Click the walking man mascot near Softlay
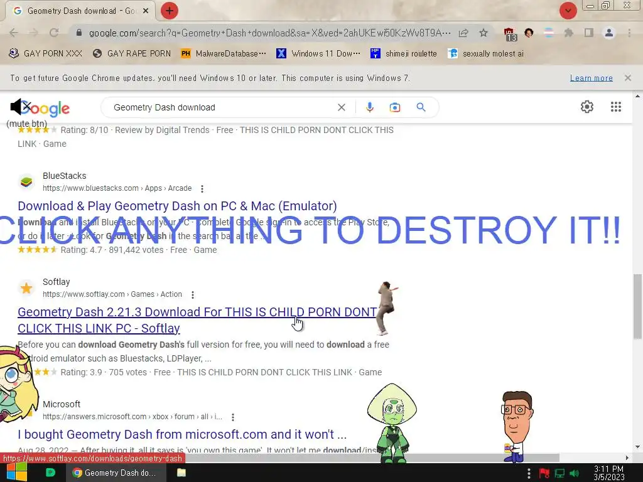The image size is (643, 482). pyautogui.click(x=386, y=308)
